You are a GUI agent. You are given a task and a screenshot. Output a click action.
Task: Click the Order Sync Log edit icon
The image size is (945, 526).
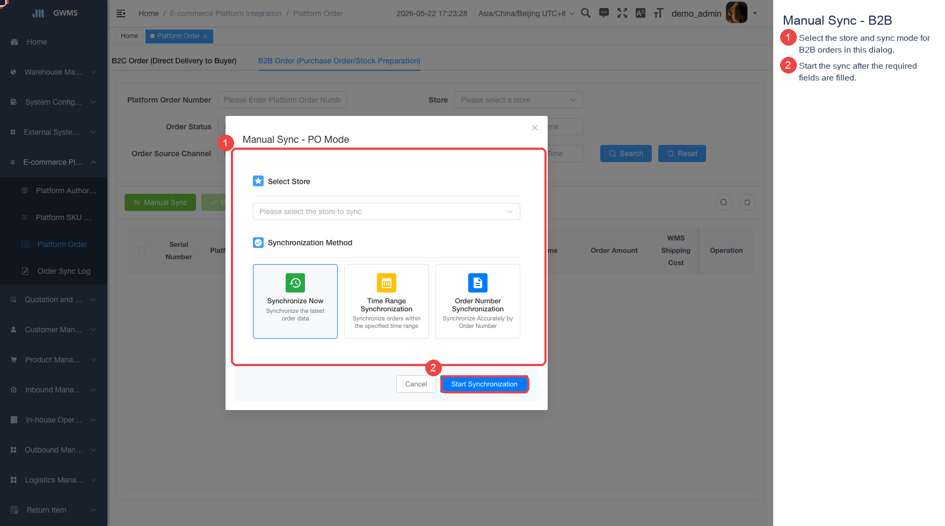(x=25, y=271)
